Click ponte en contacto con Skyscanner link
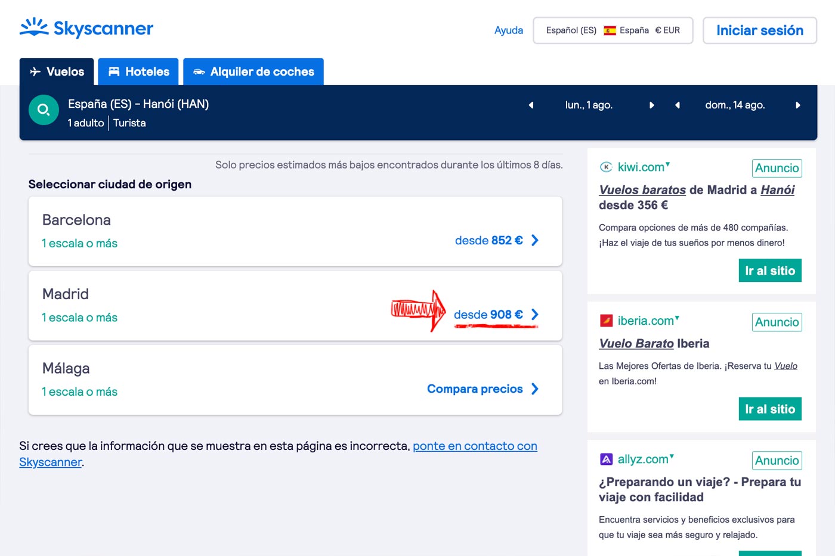The height and width of the screenshot is (556, 835). coord(475,446)
